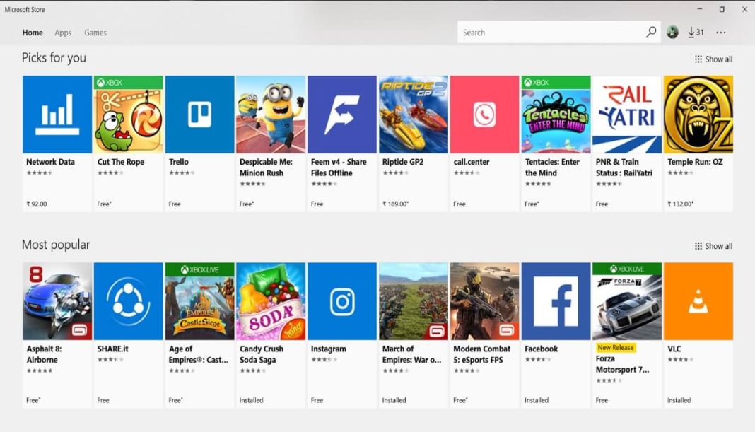Switch to the Apps tab
755x432 pixels.
63,33
